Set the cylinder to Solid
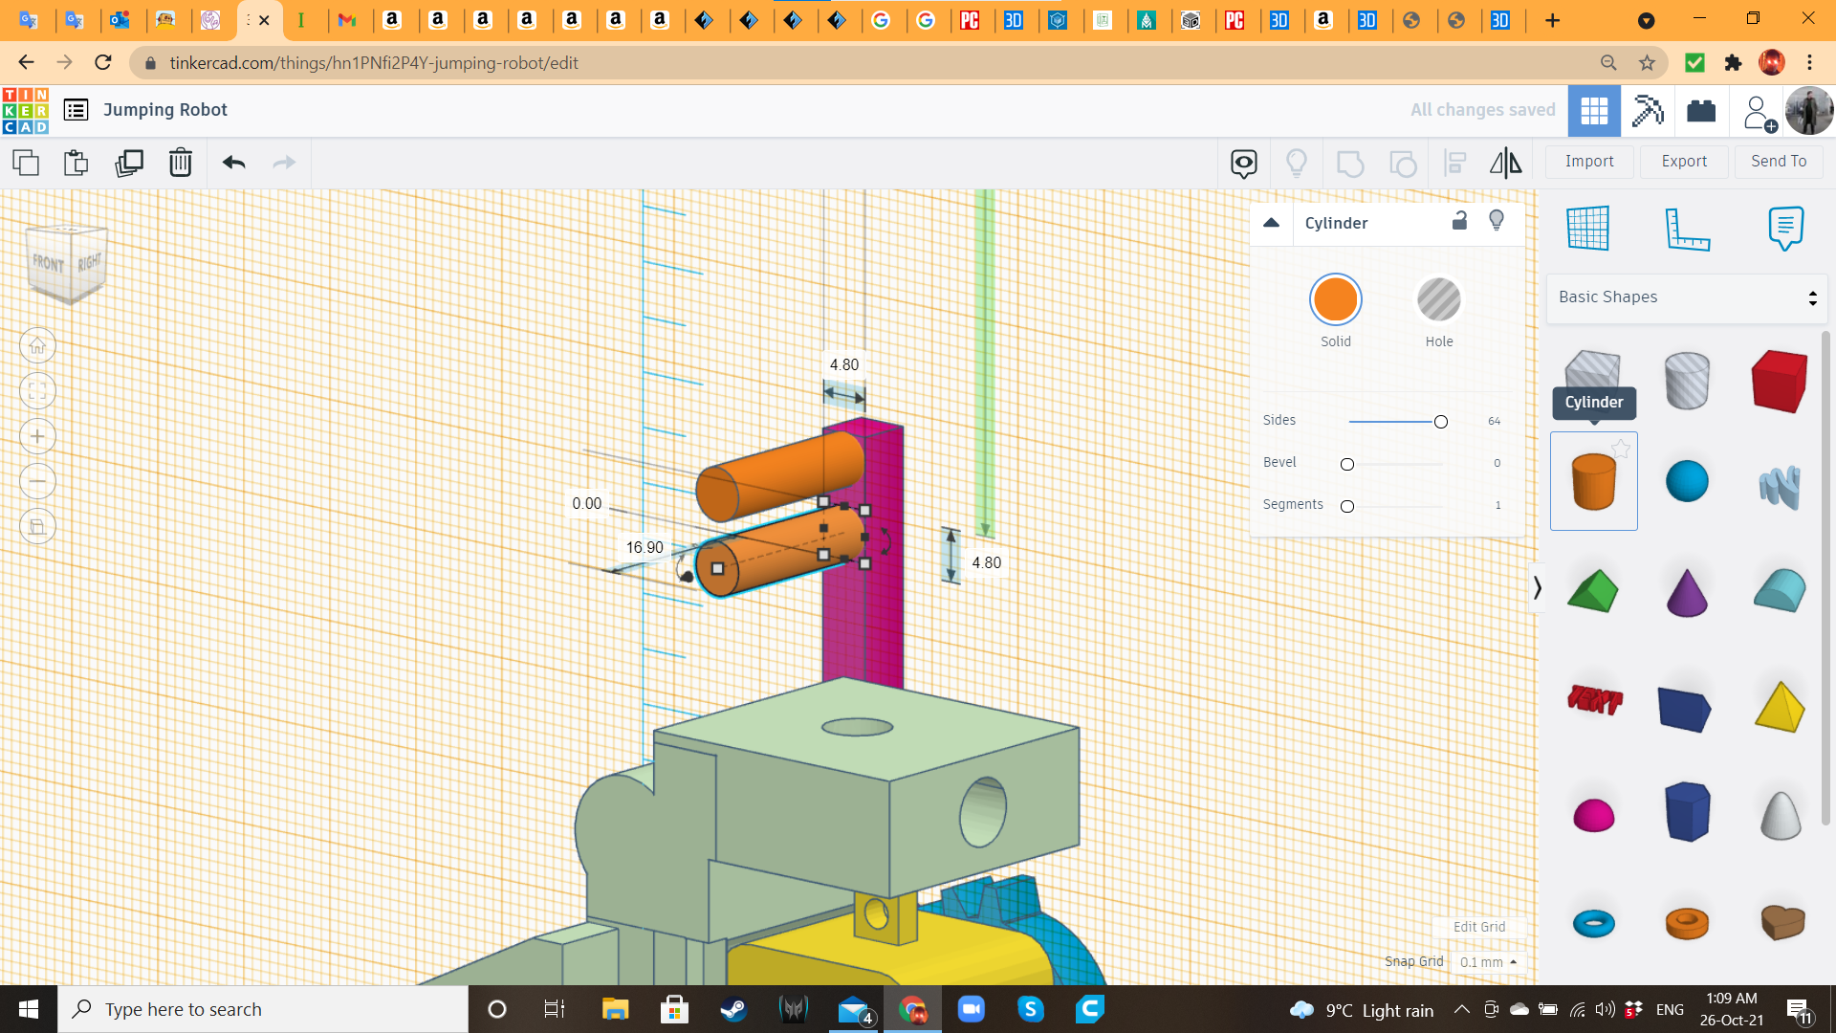The height and width of the screenshot is (1033, 1836). pos(1335,300)
